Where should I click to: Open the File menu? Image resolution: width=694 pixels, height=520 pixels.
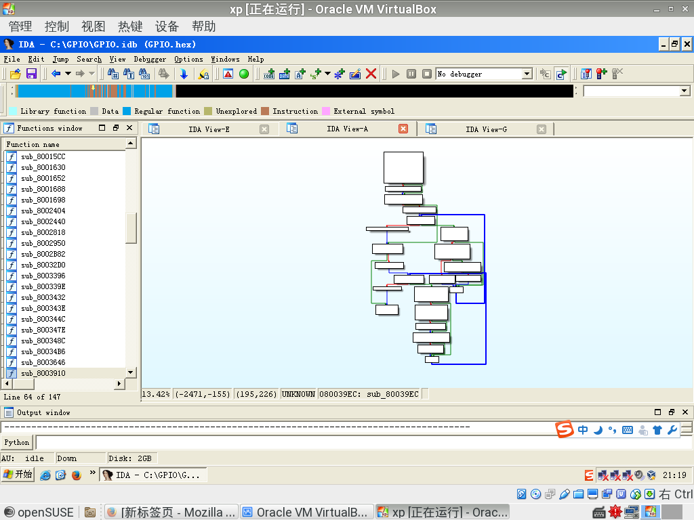12,60
